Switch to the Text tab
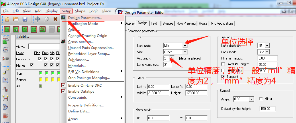This screenshot has width=296, height=123. point(154,23)
